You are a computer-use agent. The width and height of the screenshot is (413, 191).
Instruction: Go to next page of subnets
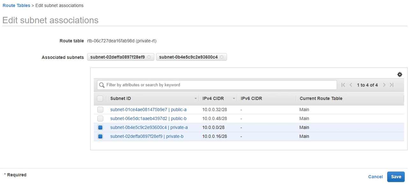click(x=384, y=85)
